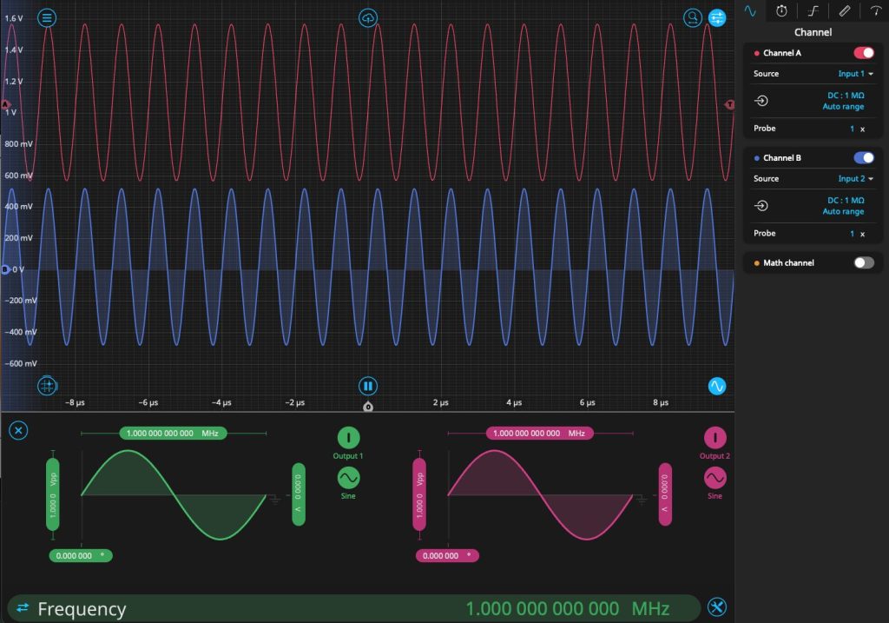Click the blue waveform generator icon
The height and width of the screenshot is (623, 889).
[x=717, y=386]
